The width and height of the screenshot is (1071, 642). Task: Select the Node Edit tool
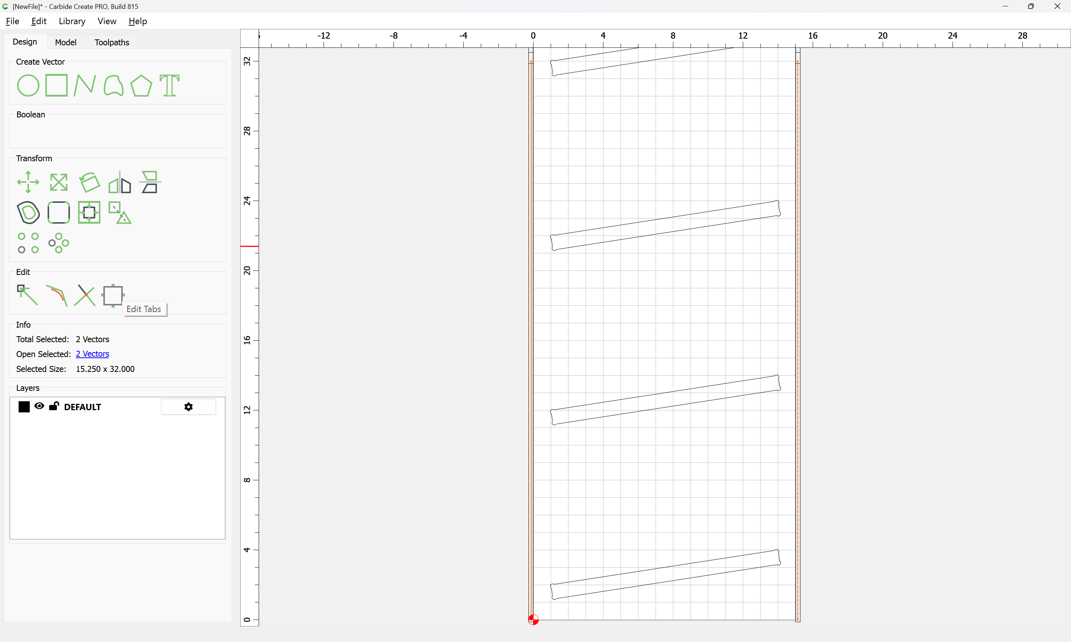[27, 295]
